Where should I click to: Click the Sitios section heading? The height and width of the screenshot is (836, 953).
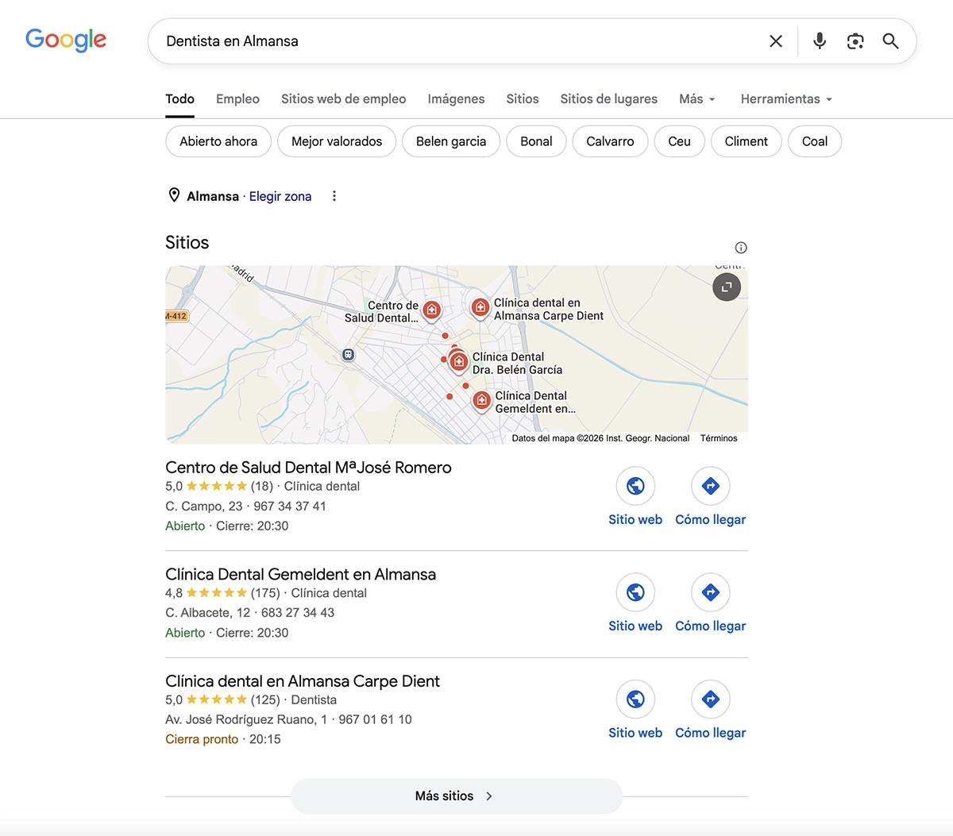click(187, 243)
